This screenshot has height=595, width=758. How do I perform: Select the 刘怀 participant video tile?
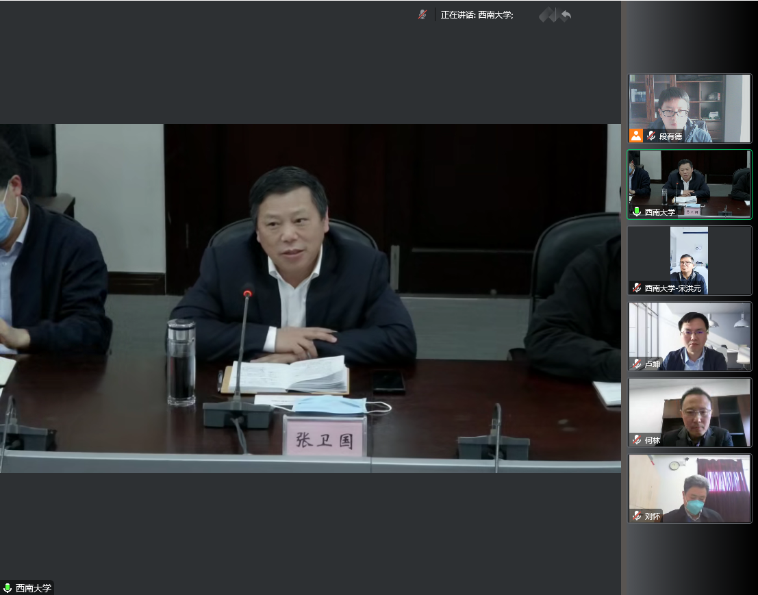coord(690,487)
